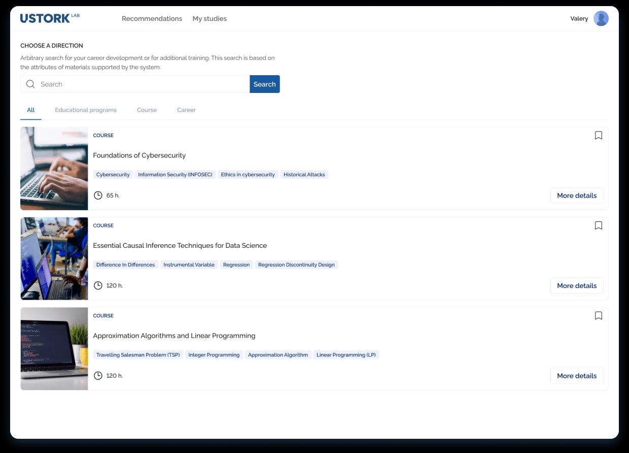Click the Valery username

[579, 19]
